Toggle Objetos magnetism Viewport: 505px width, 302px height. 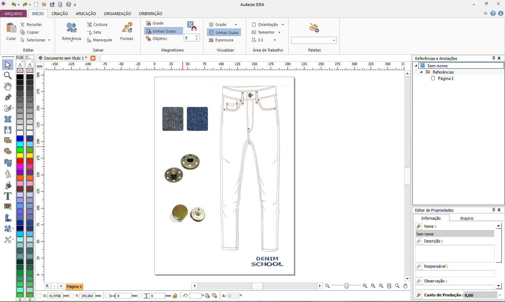tap(156, 39)
